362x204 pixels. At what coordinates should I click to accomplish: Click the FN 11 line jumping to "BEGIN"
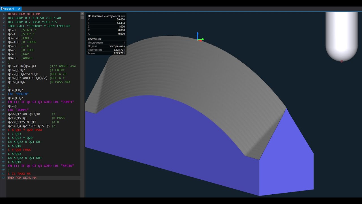tap(41, 166)
